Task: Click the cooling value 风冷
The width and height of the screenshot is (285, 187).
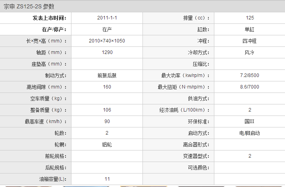Action: coord(250,52)
